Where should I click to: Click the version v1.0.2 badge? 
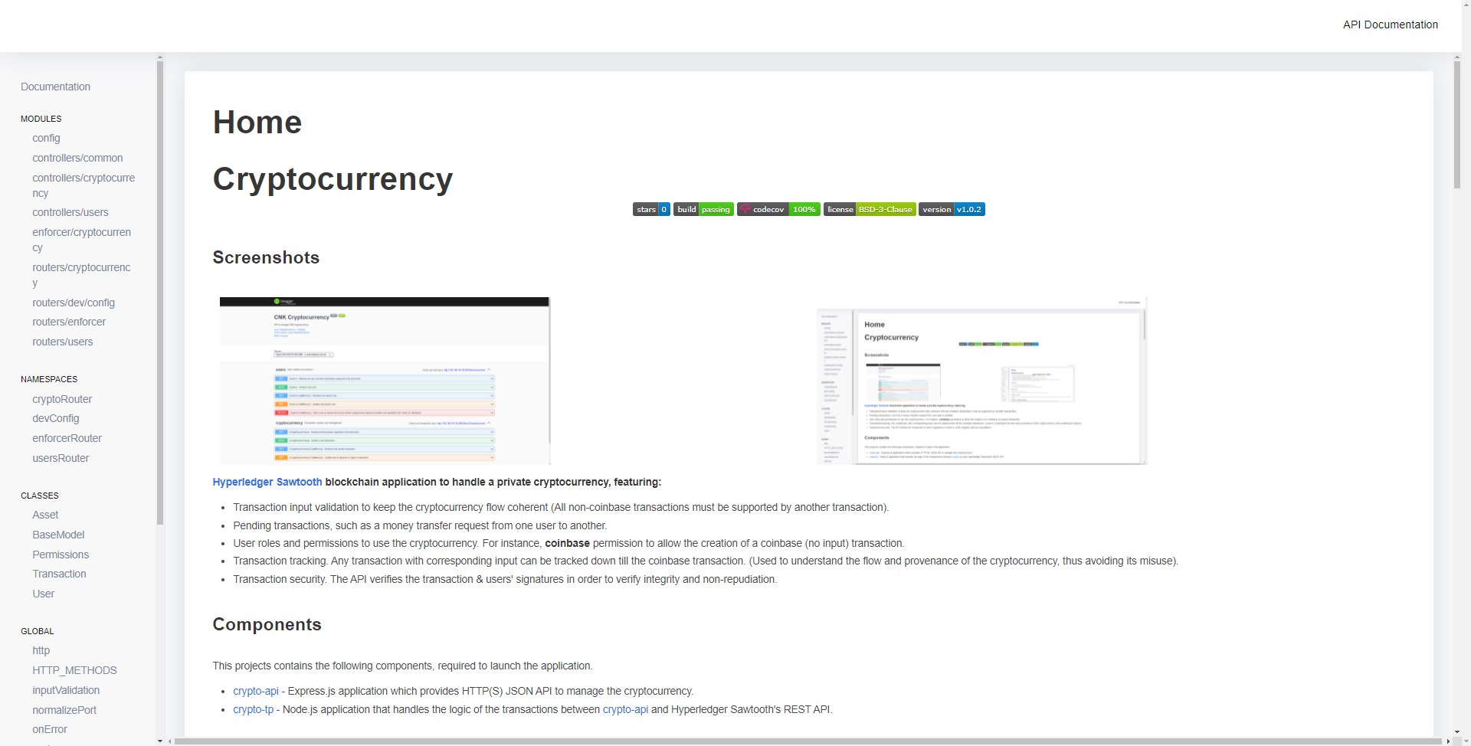[x=952, y=209]
